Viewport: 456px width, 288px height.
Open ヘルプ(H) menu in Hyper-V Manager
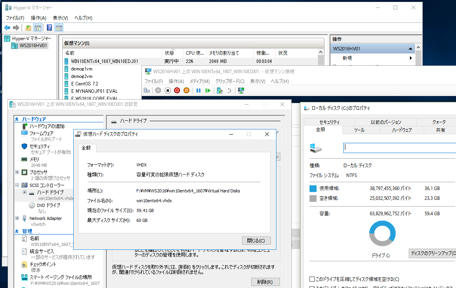pos(83,18)
